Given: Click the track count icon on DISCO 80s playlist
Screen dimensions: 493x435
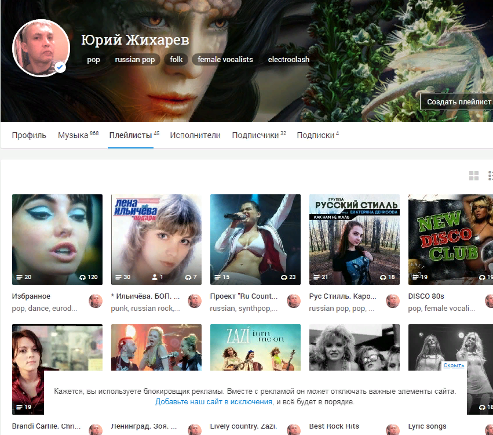Looking at the screenshot, I should click(416, 277).
